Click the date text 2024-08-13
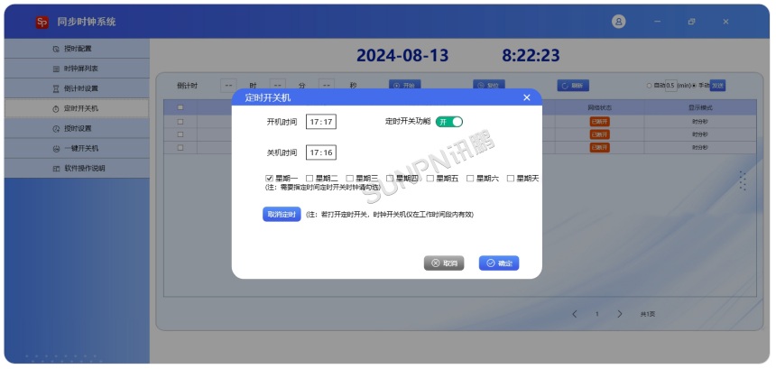Viewport: 776px width, 369px height. tap(402, 55)
